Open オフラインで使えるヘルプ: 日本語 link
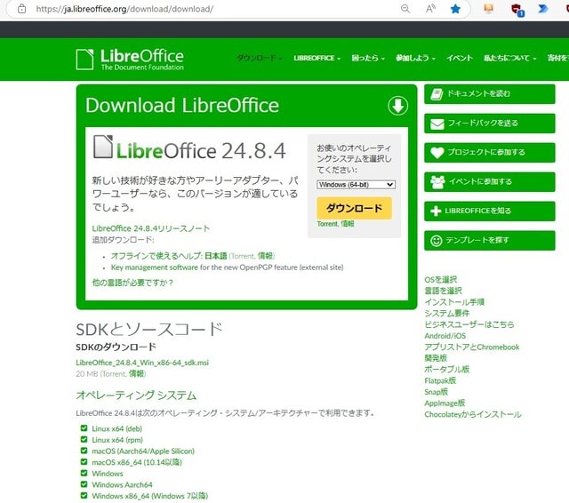569x503 pixels. tap(169, 256)
